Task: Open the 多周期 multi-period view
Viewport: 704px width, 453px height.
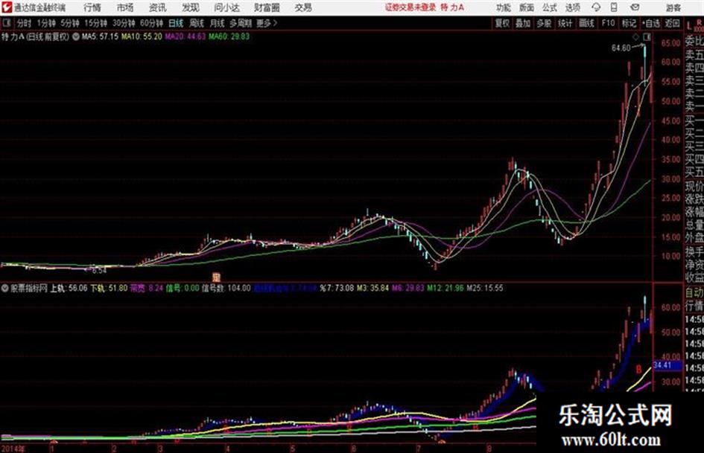Action: click(241, 23)
